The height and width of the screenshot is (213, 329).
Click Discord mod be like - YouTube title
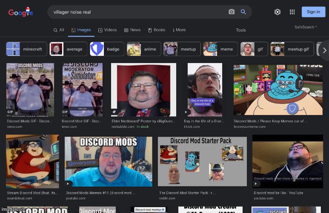pos(278,193)
